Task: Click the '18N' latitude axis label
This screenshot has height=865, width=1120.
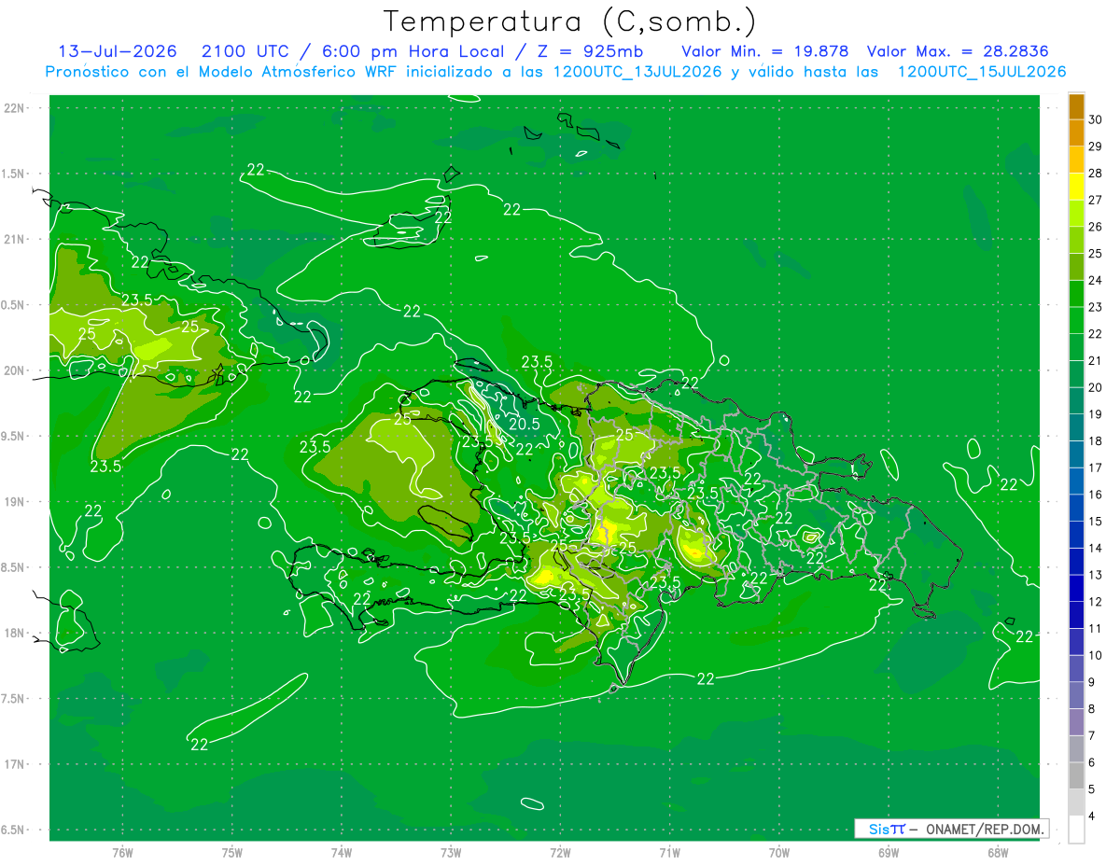Action: tap(16, 634)
